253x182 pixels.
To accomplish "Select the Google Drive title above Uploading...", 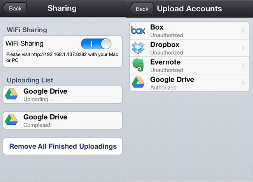I will (45, 91).
